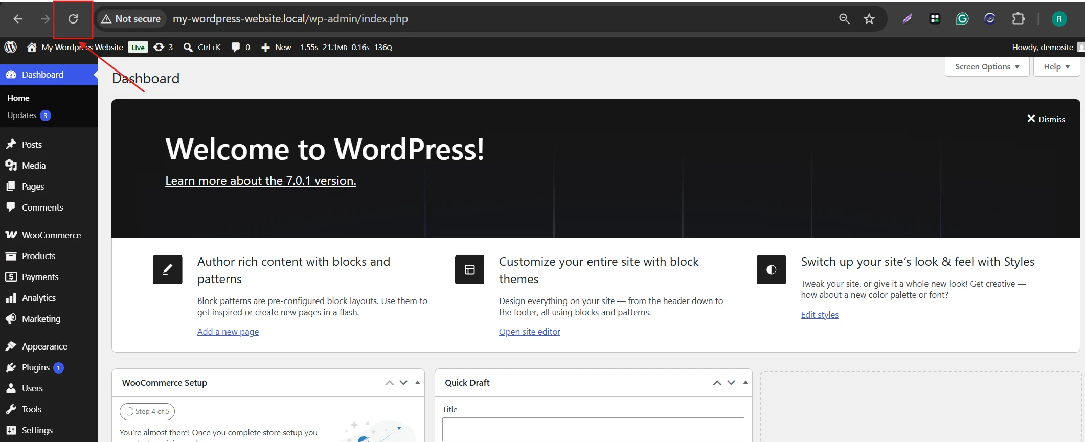Click the pencil icon for block patterns

[168, 269]
